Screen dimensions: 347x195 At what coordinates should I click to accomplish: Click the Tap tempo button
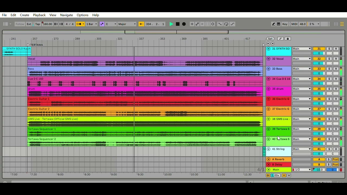37,24
